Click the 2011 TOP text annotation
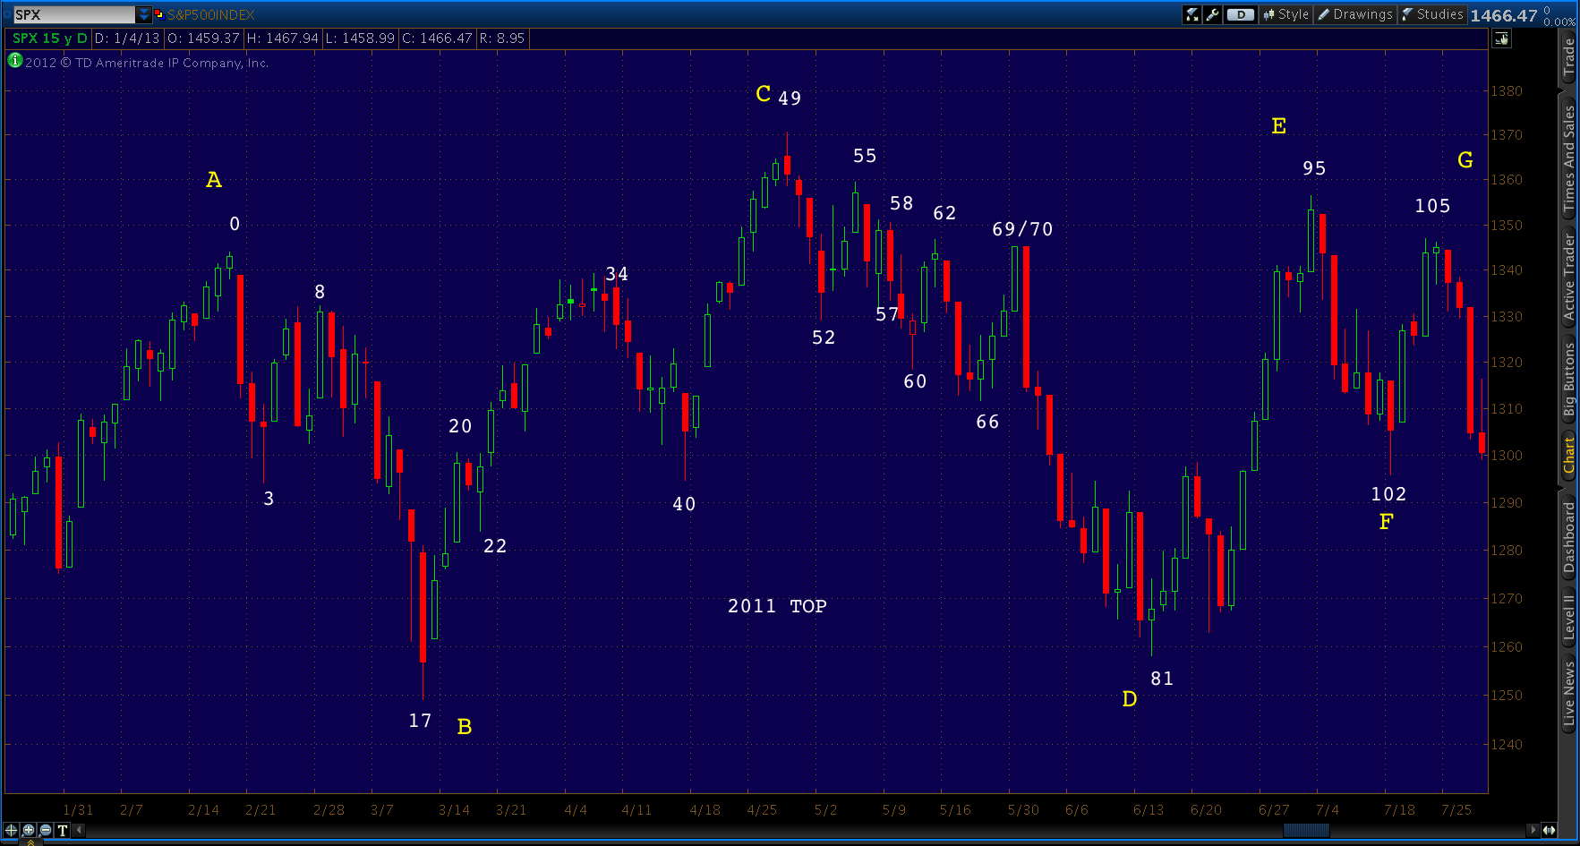1580x846 pixels. 777,606
